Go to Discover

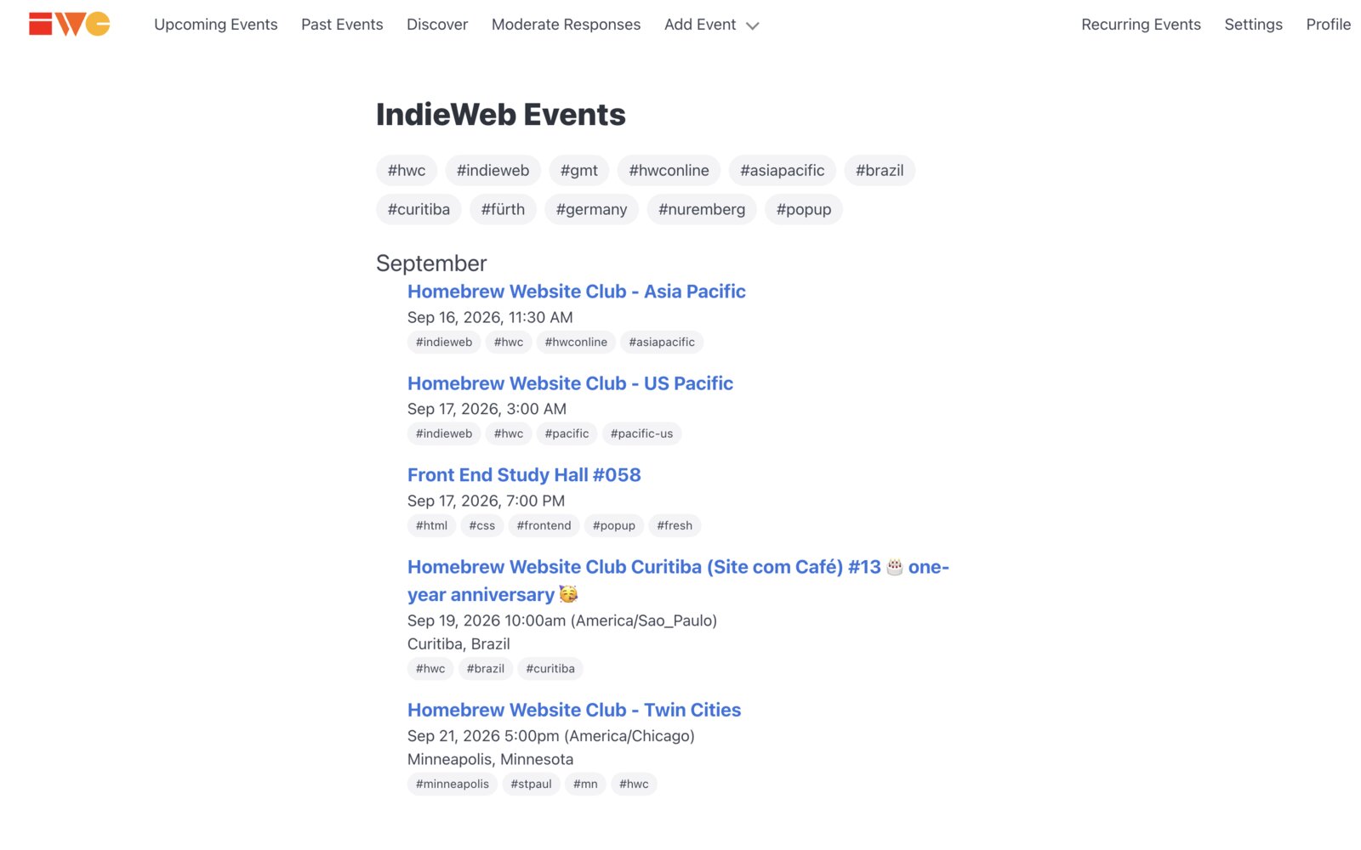[x=437, y=25]
